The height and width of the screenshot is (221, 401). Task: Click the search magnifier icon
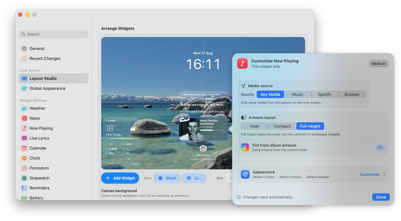23,34
